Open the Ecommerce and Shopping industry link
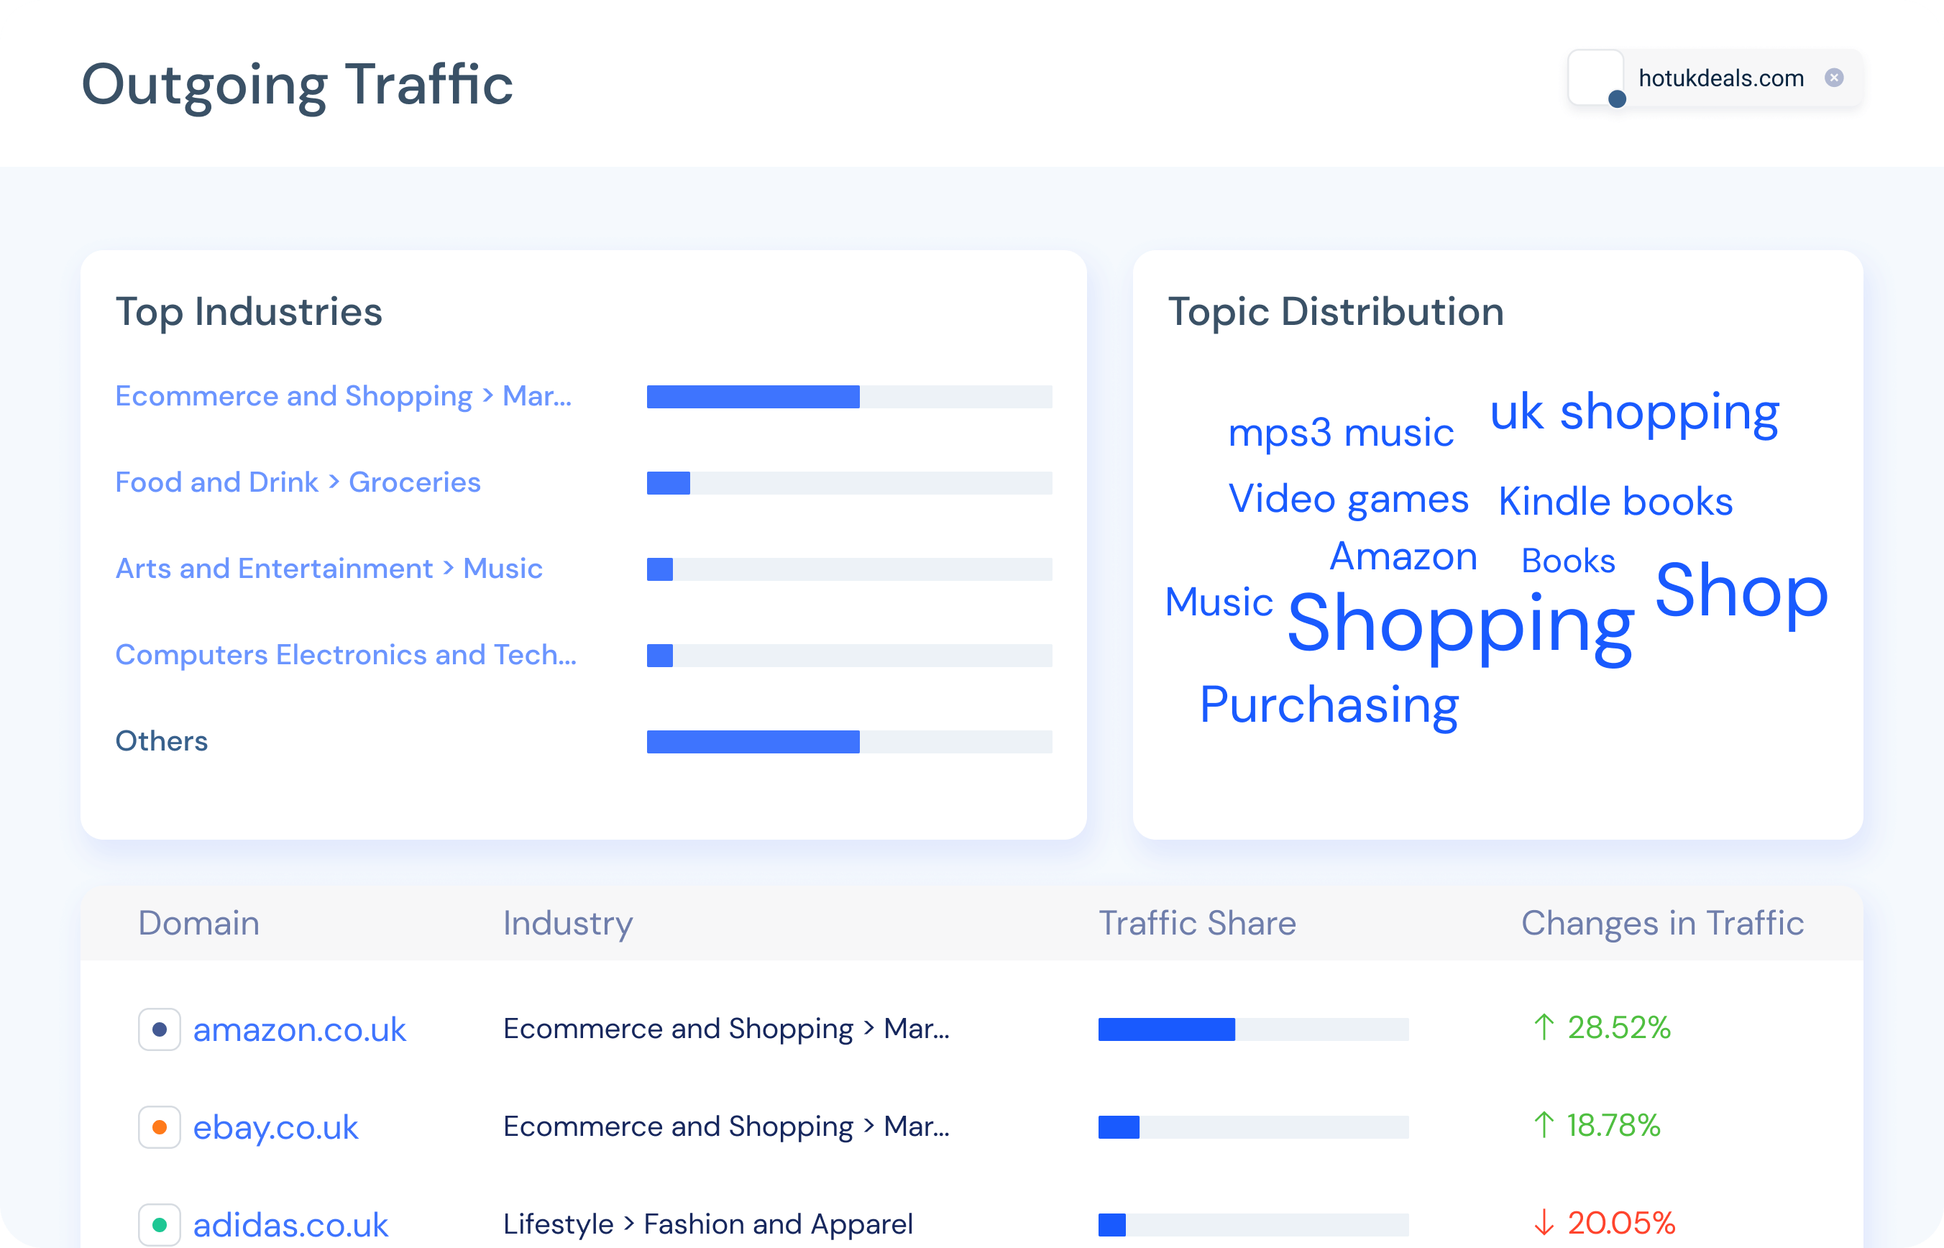1944x1248 pixels. (x=344, y=396)
